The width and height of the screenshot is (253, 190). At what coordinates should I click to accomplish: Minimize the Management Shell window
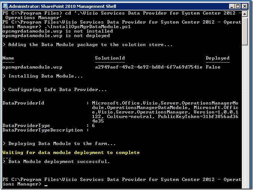[x=232, y=6]
